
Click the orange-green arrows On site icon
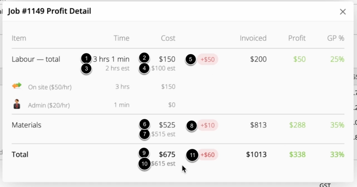17,86
